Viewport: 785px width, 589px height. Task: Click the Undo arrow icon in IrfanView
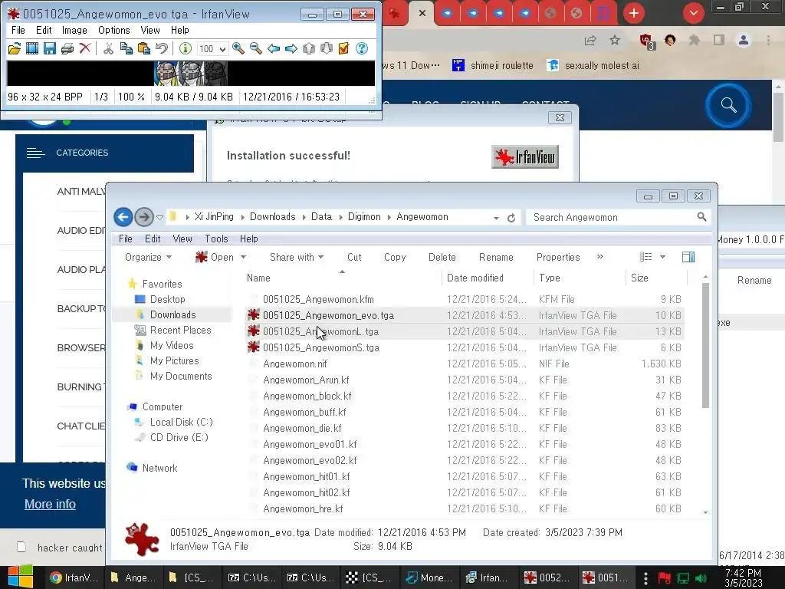[x=161, y=48]
